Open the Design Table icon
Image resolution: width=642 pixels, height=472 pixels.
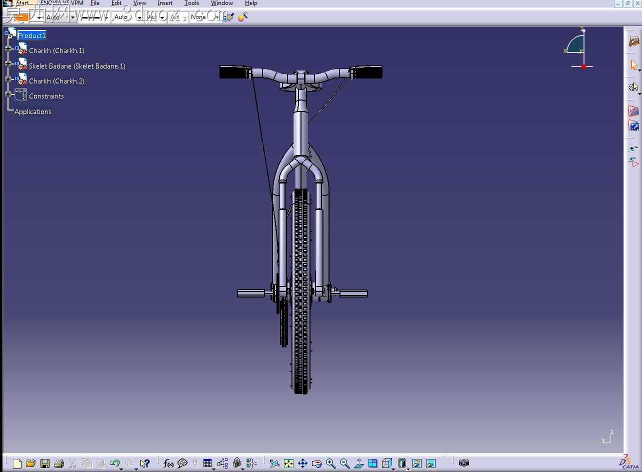coord(207,463)
